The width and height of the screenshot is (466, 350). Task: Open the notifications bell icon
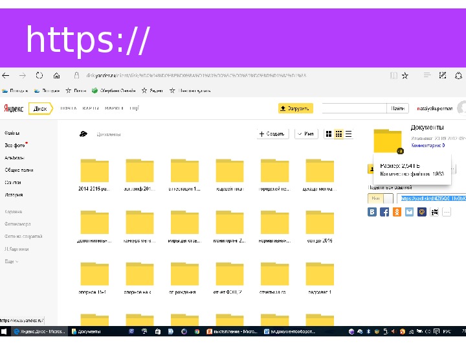(458, 76)
